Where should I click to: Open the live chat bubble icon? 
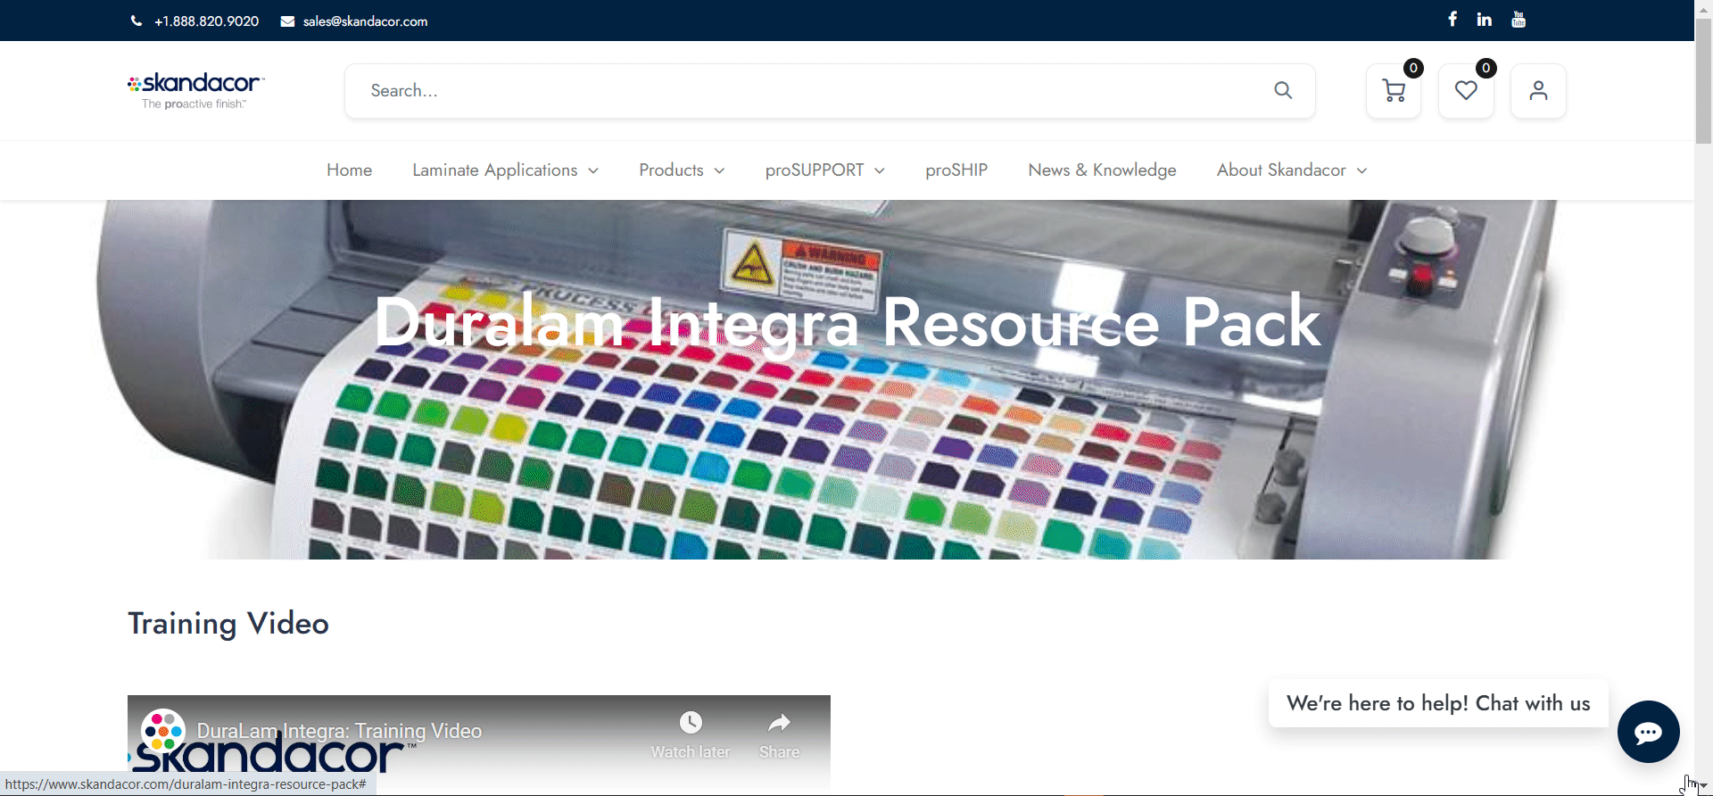pyautogui.click(x=1648, y=732)
